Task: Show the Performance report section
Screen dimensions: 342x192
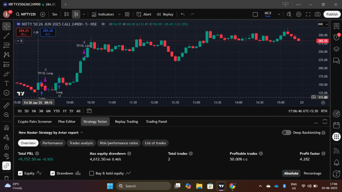Action: [x=52, y=143]
